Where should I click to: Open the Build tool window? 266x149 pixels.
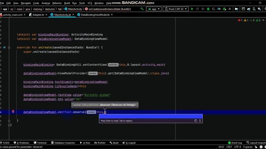[114, 143]
